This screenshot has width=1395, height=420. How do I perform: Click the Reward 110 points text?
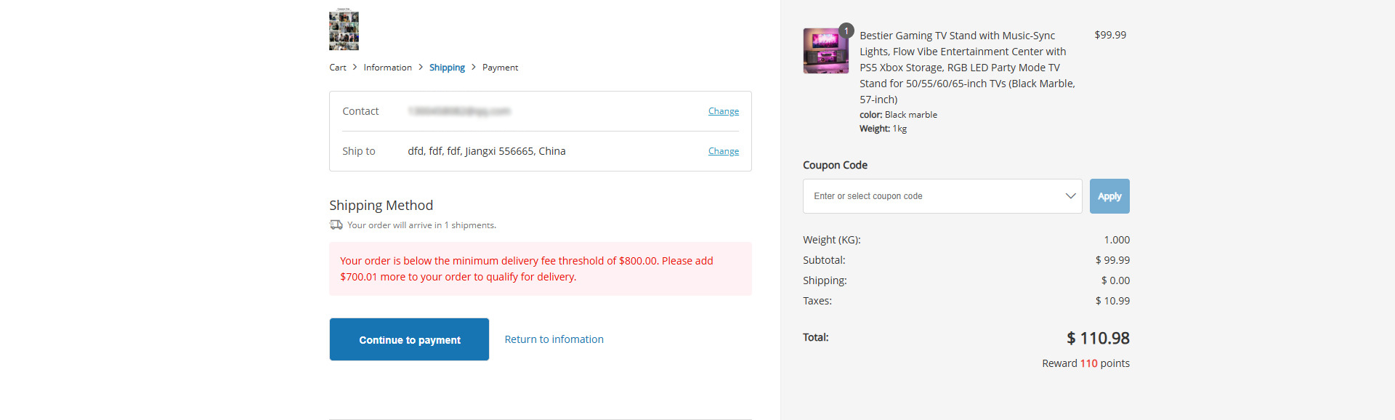click(1085, 363)
